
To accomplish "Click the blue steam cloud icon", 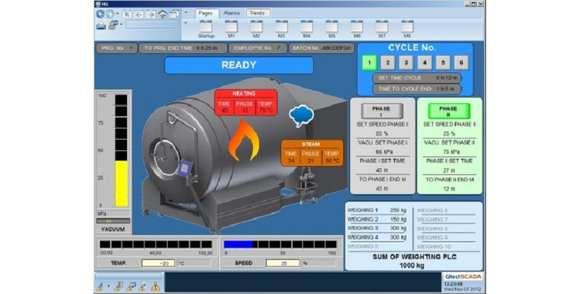I will [300, 116].
